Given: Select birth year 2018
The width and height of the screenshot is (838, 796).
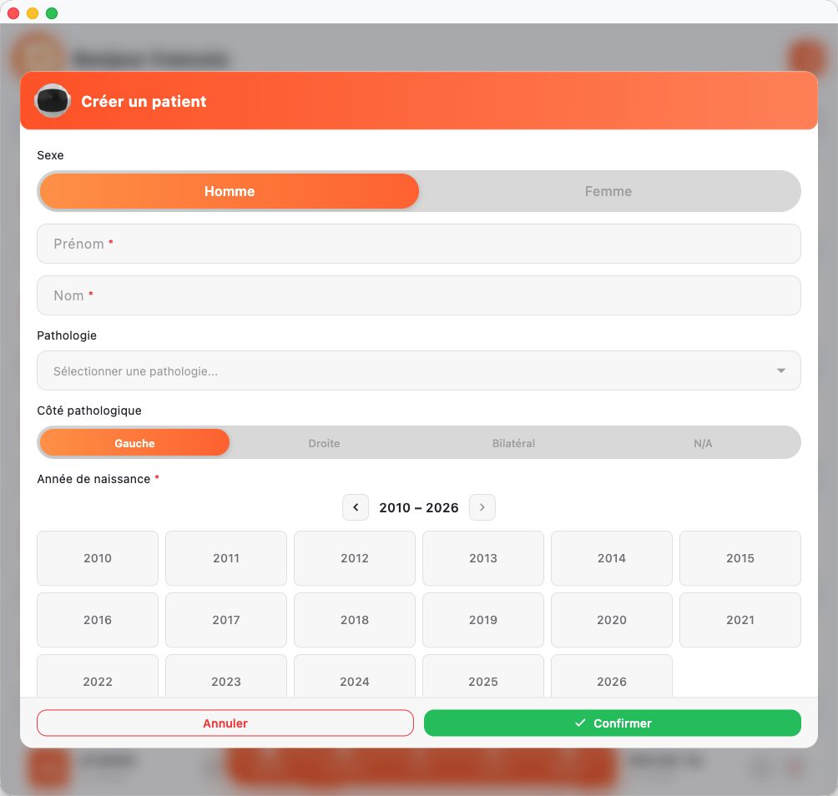Looking at the screenshot, I should coord(355,620).
